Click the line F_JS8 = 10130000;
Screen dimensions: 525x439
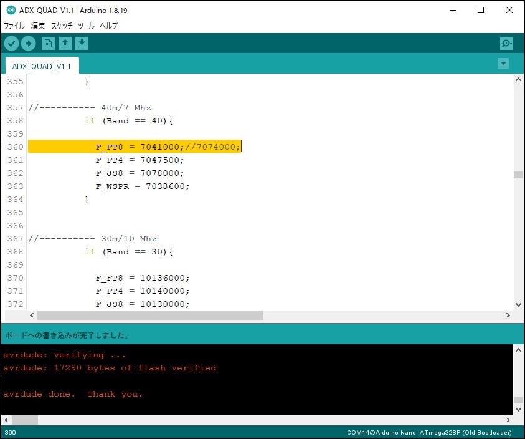coord(142,304)
